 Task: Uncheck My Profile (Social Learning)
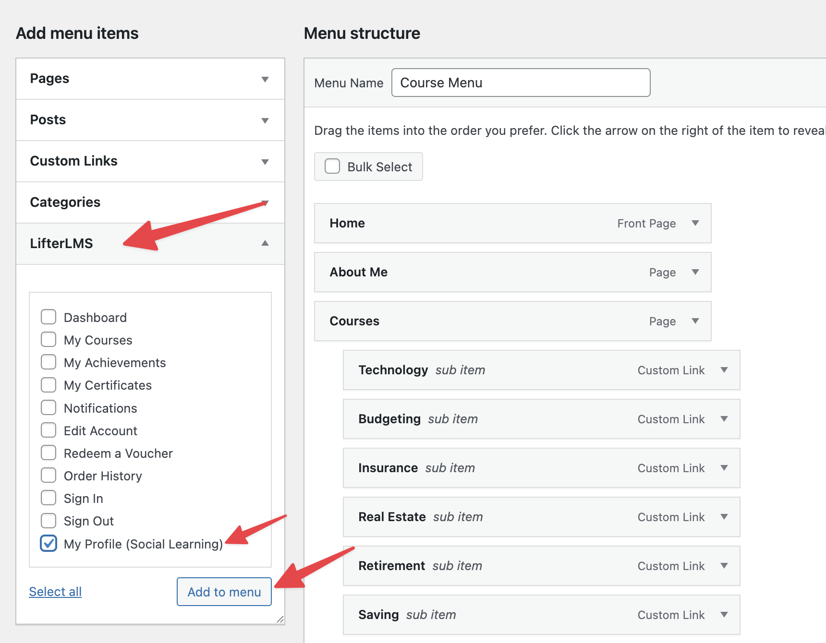49,543
